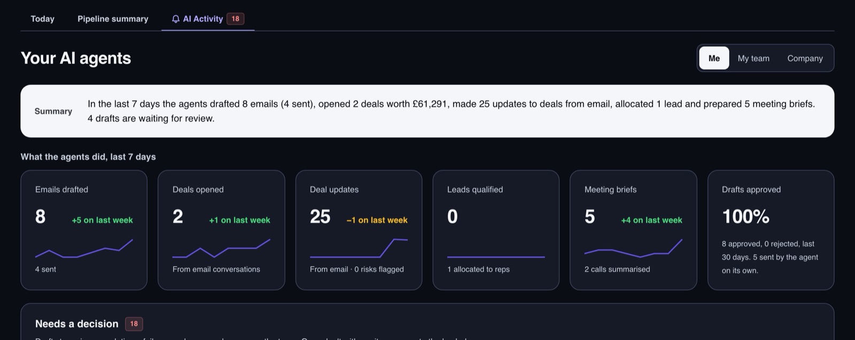
Task: Click the summary paragraph about last 7 days
Action: tap(451, 111)
